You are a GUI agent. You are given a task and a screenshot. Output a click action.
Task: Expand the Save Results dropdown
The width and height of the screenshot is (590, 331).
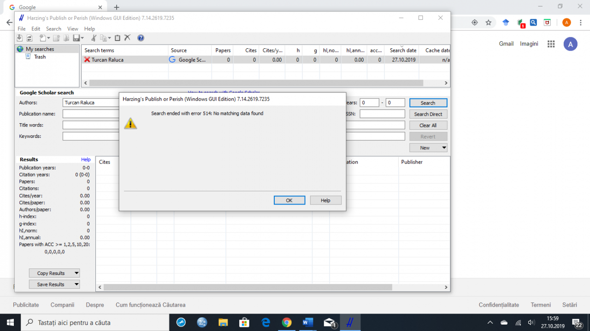point(77,285)
